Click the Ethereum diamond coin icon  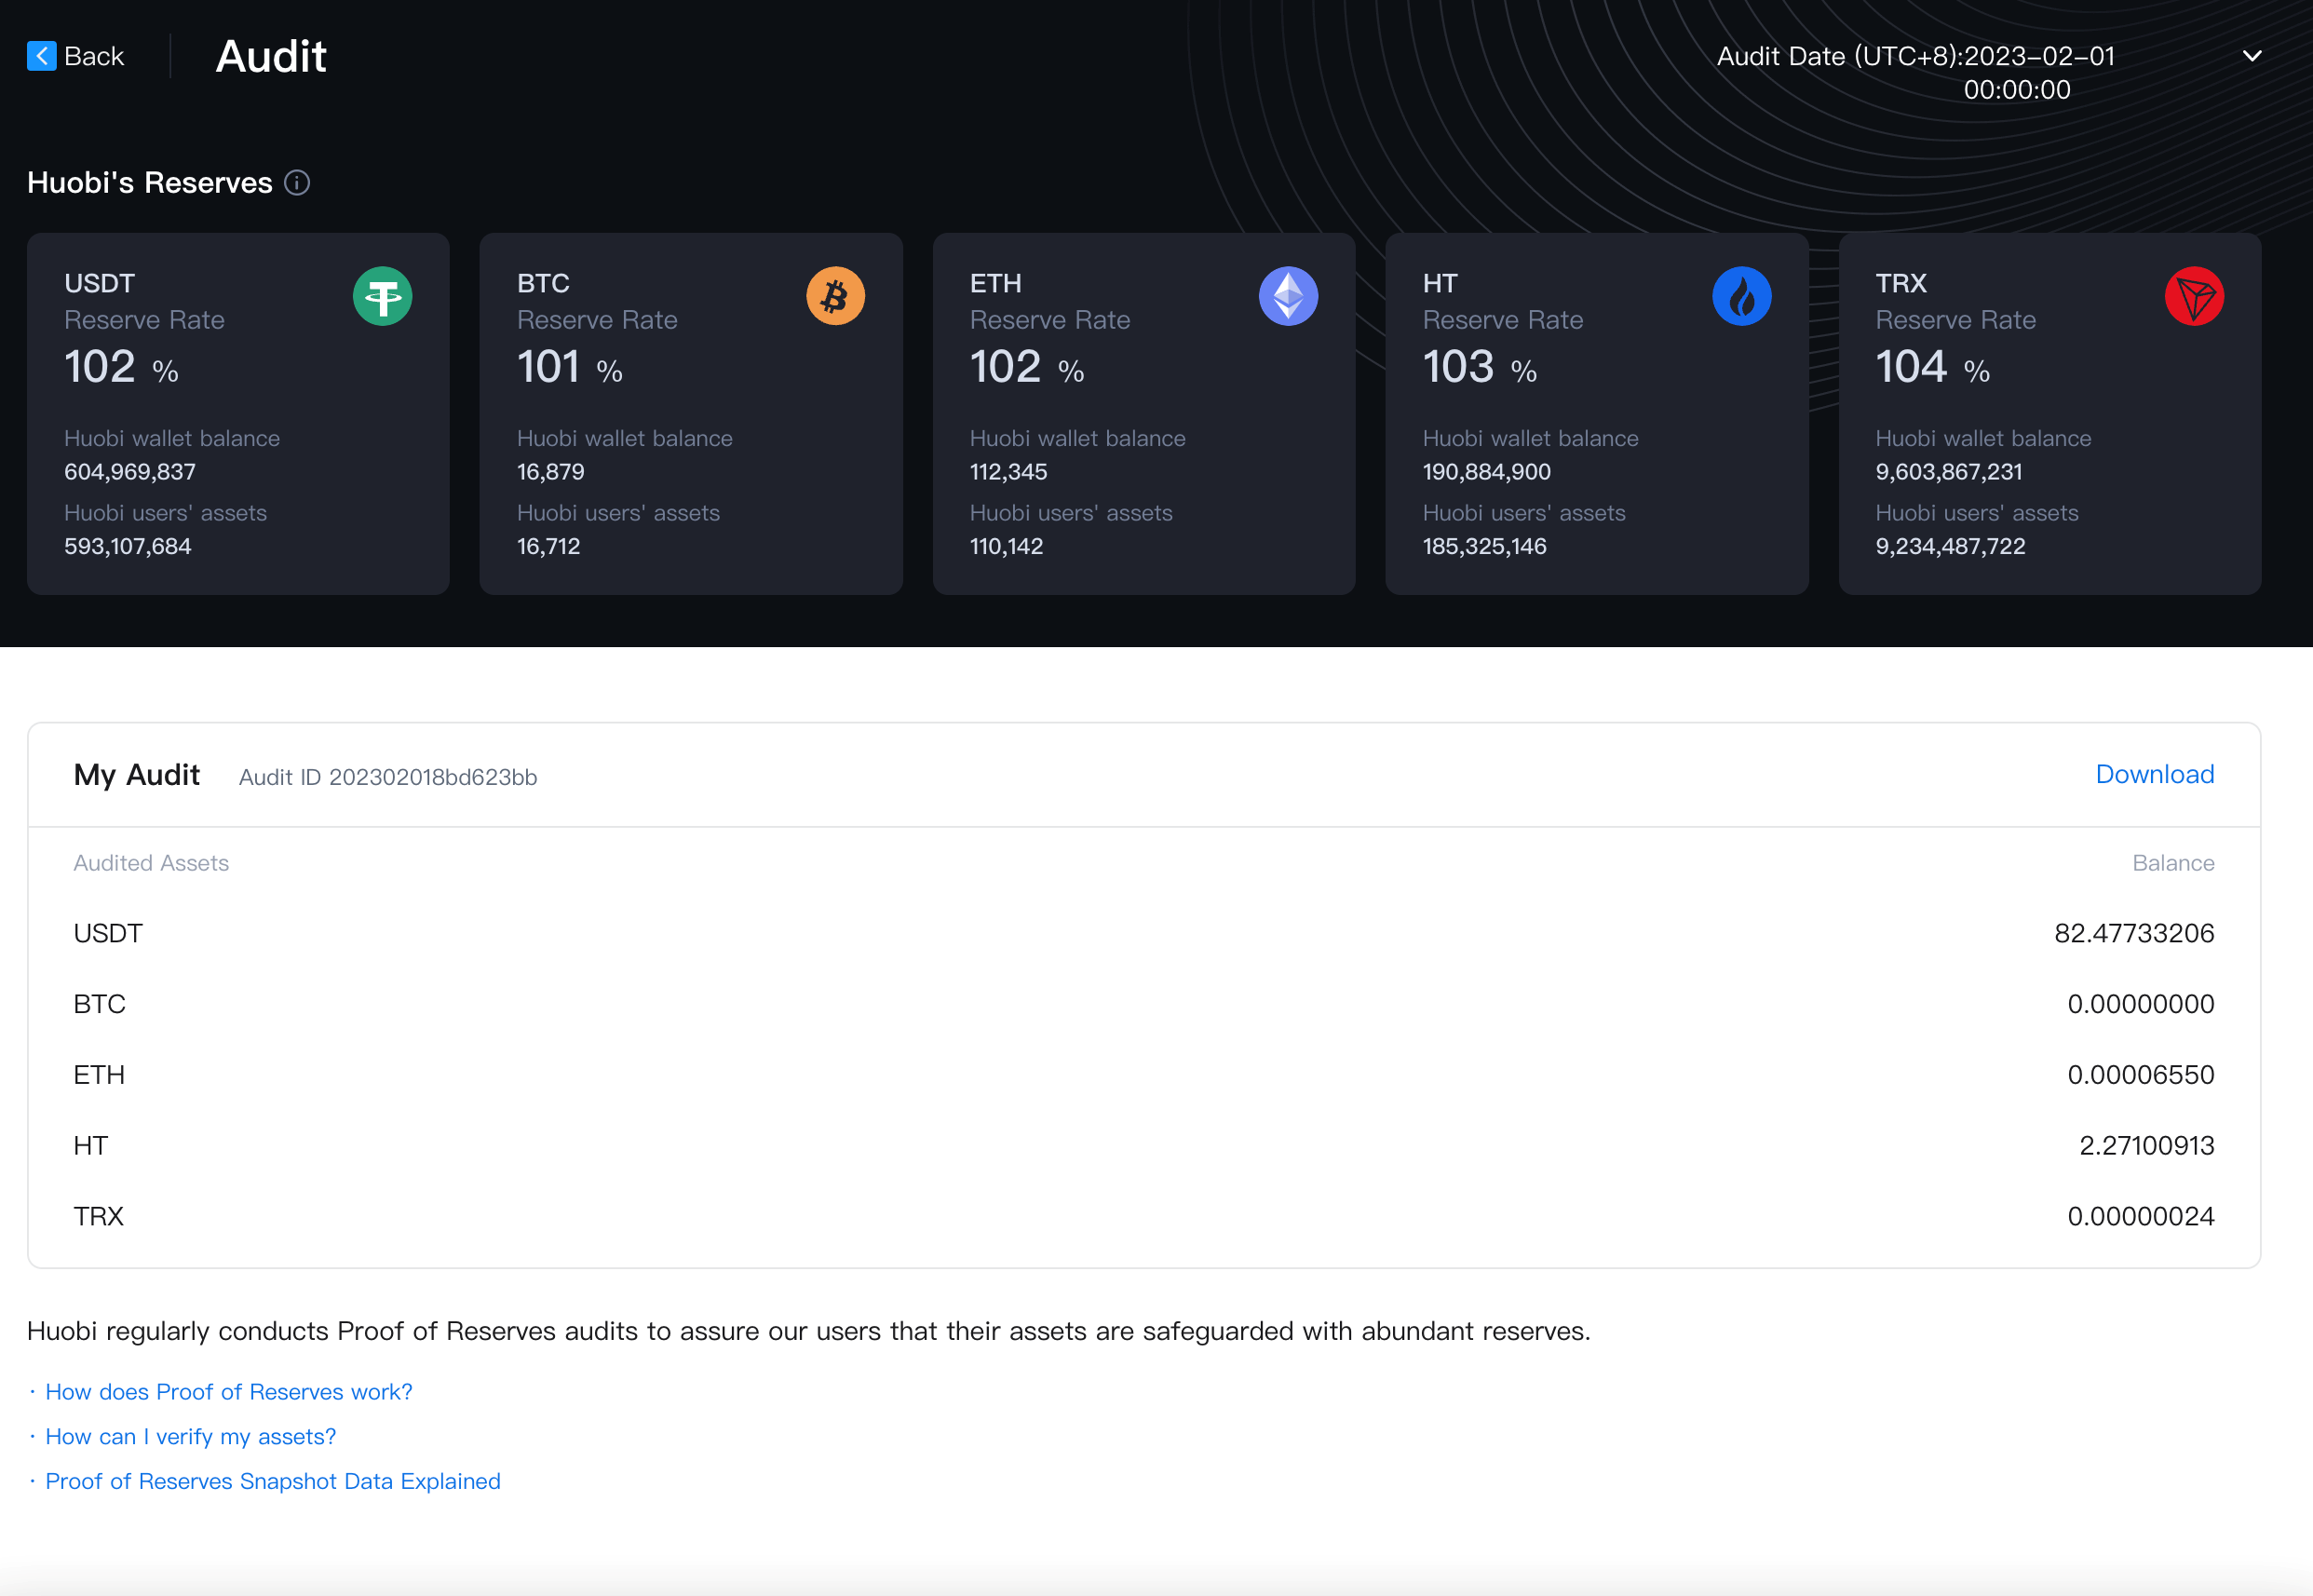pyautogui.click(x=1288, y=296)
